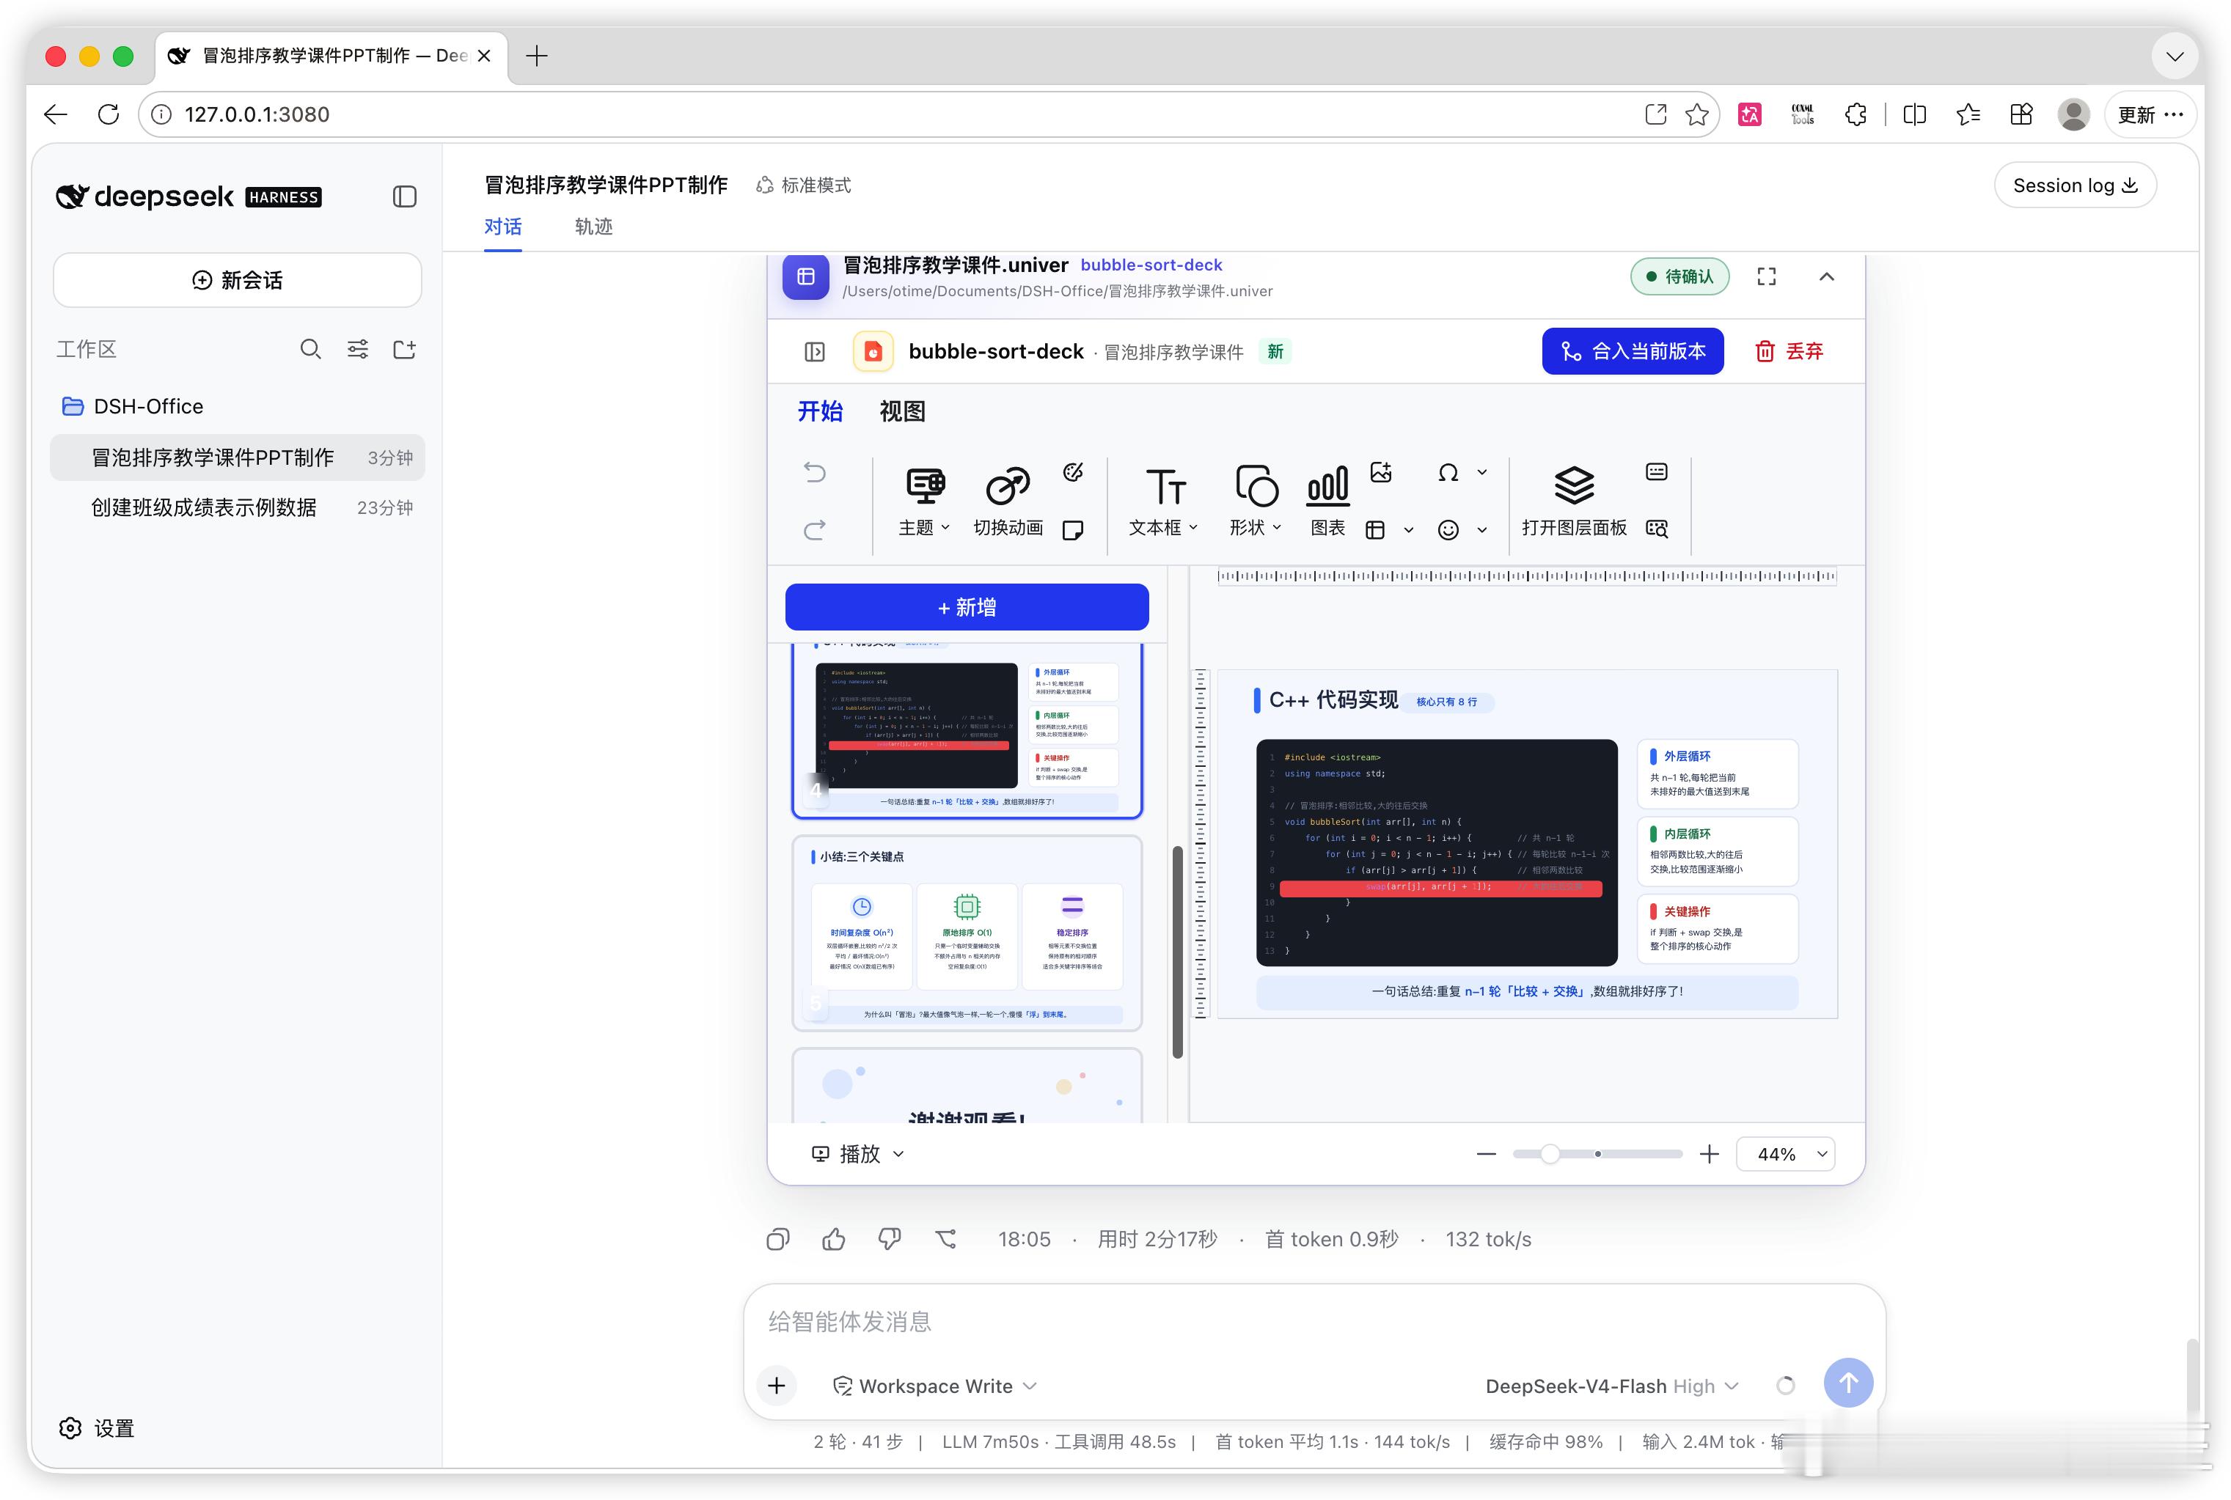Click 合入当前版本 to merge the deck
Viewport: 2231px width, 1500px height.
click(1632, 351)
